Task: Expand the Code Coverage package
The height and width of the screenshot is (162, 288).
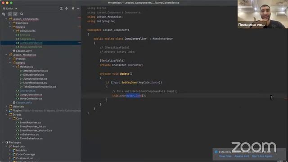Action: 10,154
